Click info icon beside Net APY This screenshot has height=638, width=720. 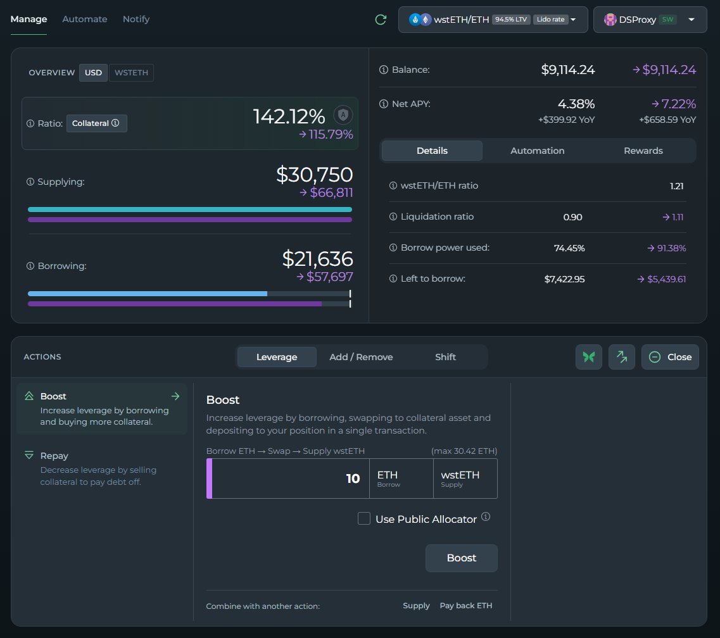(384, 104)
